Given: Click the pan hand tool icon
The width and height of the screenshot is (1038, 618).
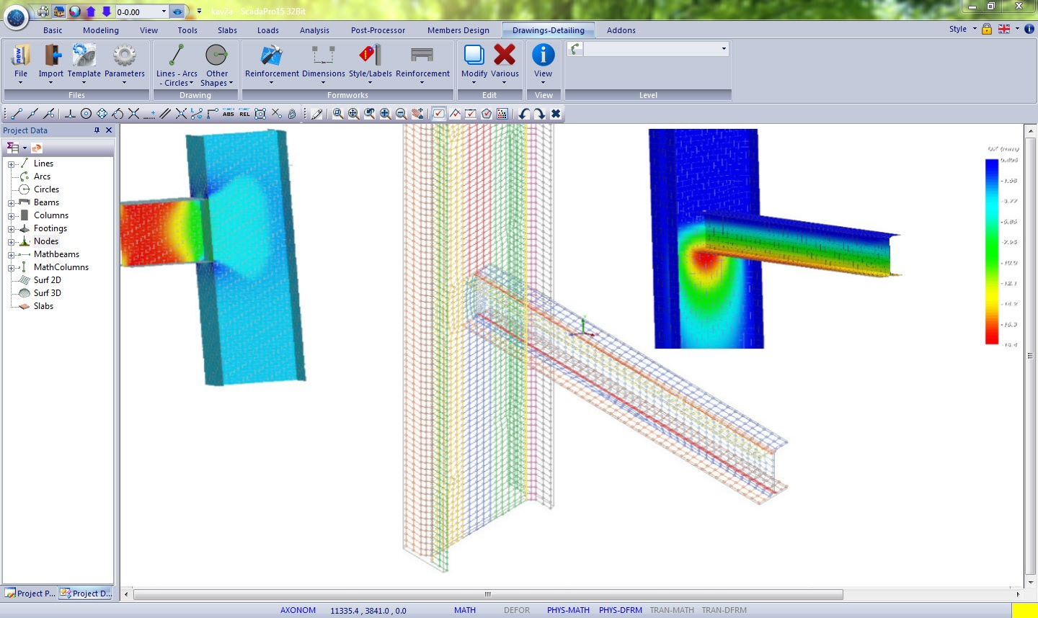Looking at the screenshot, I should pyautogui.click(x=418, y=114).
